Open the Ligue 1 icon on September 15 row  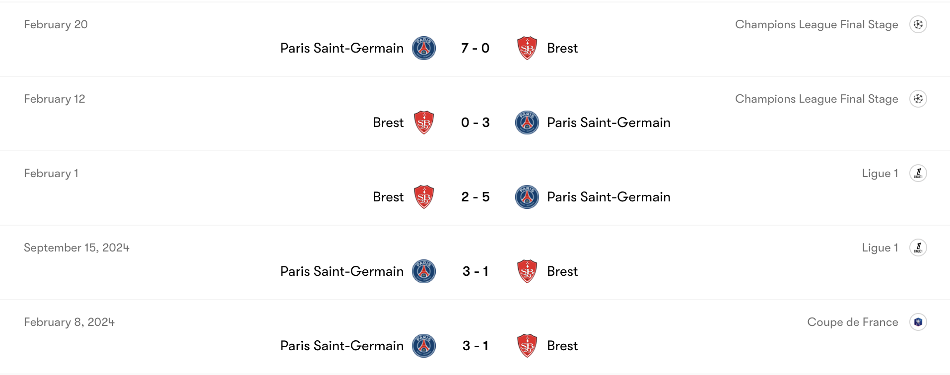pyautogui.click(x=919, y=247)
